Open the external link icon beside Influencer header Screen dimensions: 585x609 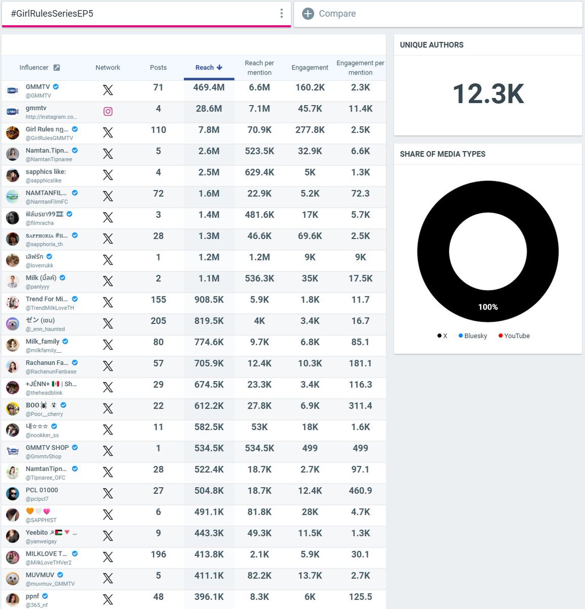pyautogui.click(x=56, y=67)
